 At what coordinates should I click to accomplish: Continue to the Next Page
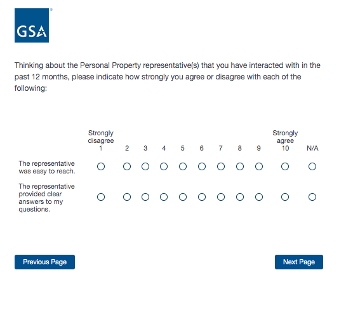(x=299, y=262)
